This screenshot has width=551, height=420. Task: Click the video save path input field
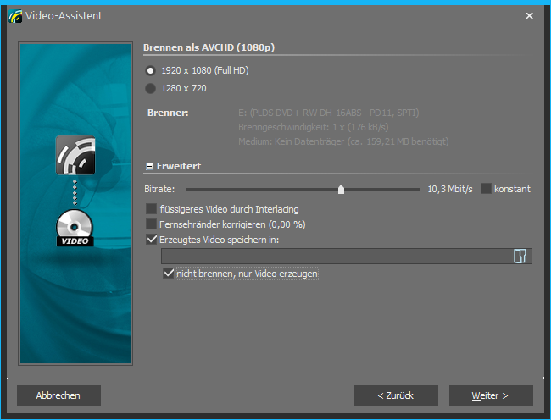(335, 257)
